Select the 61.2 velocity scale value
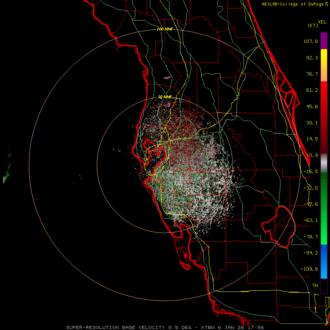Screen dimensions: 330x330 point(312,90)
